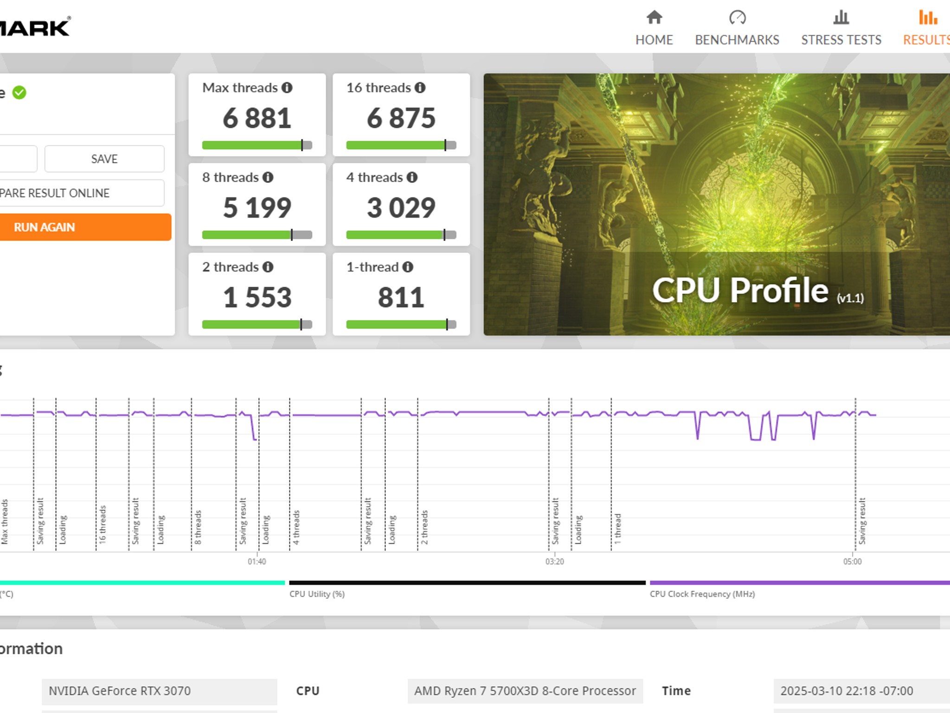Toggle the CPU Clock Frequency legend bar
The height and width of the screenshot is (713, 950).
tap(800, 583)
